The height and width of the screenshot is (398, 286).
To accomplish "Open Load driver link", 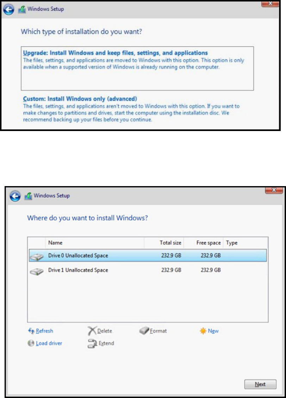I will click(x=49, y=343).
